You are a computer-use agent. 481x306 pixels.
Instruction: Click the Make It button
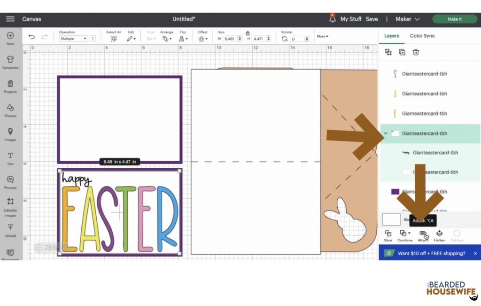(x=454, y=19)
